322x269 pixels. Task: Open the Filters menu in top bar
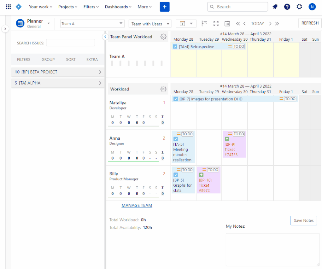click(x=91, y=7)
